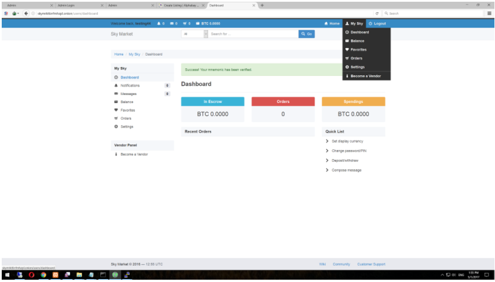The width and height of the screenshot is (495, 282).
Task: Click the orange Spendings card header
Action: click(354, 101)
